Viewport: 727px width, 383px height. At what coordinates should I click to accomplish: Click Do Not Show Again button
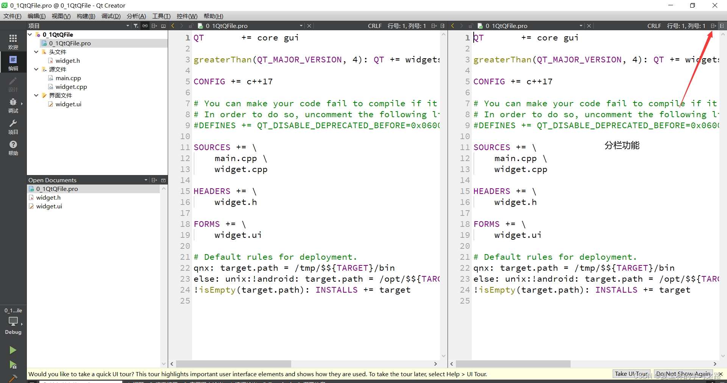point(684,374)
